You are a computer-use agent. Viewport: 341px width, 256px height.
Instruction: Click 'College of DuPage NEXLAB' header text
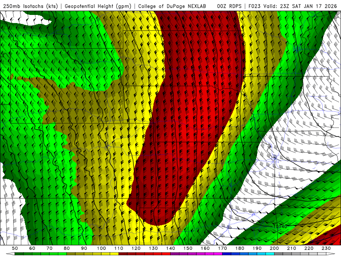tap(172, 6)
